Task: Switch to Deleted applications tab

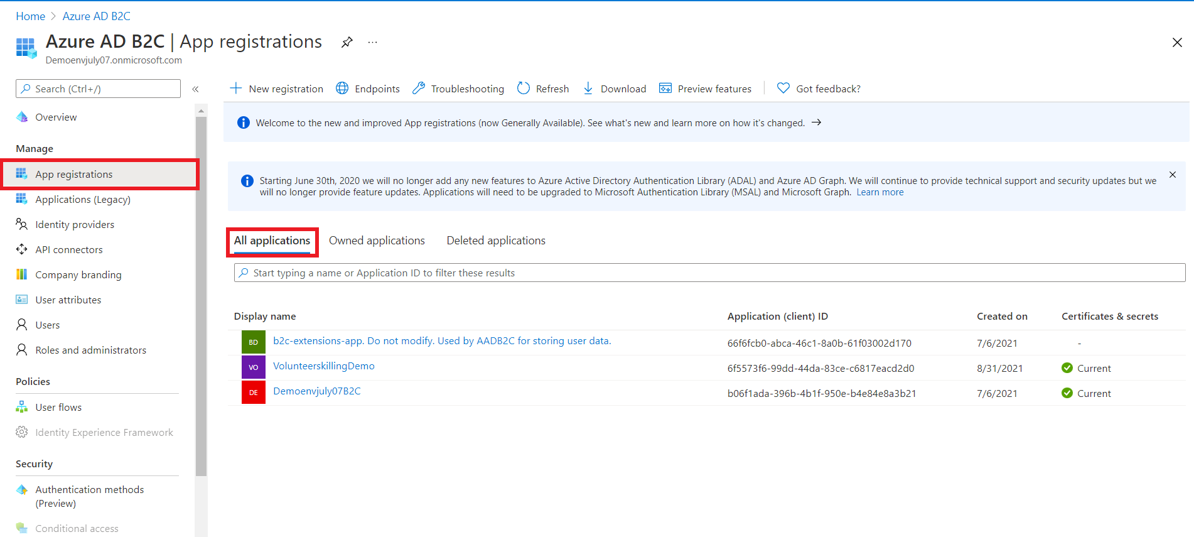Action: pos(496,241)
